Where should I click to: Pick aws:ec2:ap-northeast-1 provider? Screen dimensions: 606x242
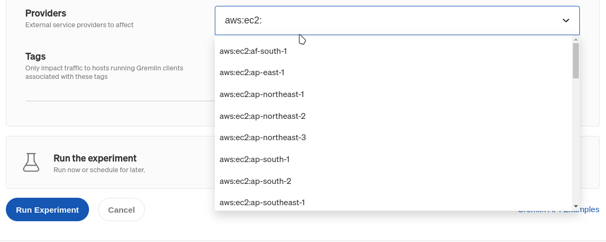tap(393, 94)
